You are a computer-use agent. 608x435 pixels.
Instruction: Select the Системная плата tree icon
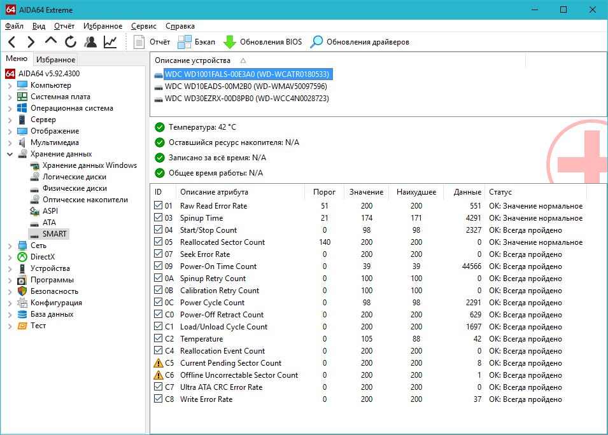pos(22,97)
